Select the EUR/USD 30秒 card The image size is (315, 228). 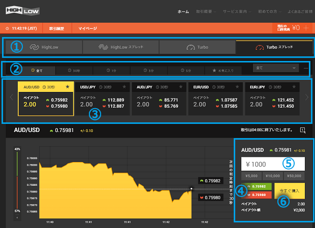[x=215, y=99]
